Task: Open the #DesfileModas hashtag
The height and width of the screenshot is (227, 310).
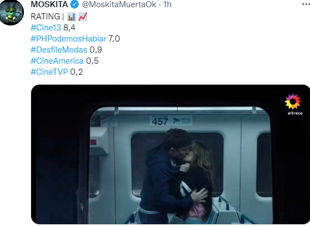Action: [x=59, y=50]
